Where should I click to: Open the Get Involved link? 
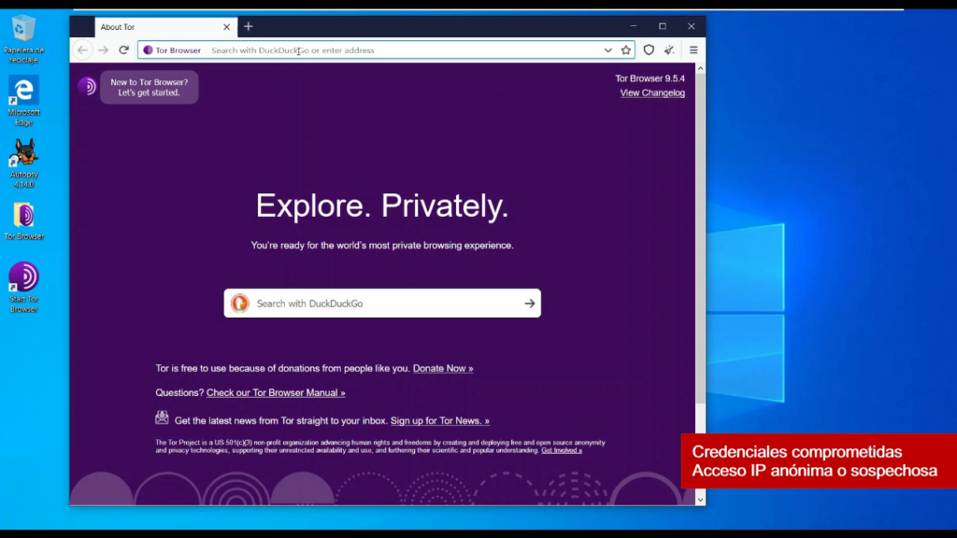tap(562, 450)
